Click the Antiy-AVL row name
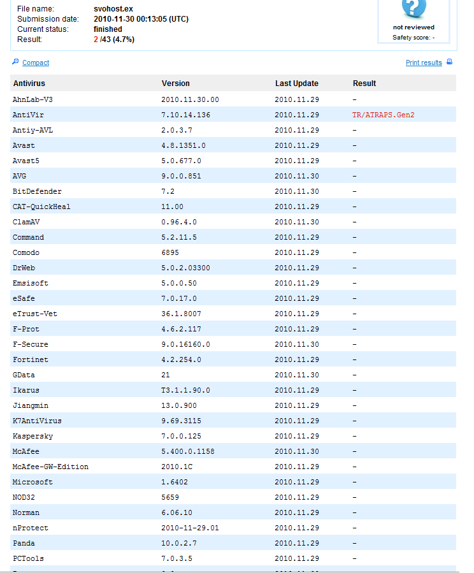The height and width of the screenshot is (573, 474). [x=32, y=130]
